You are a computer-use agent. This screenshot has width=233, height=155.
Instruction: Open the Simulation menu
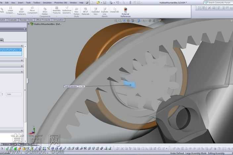pos(47,3)
